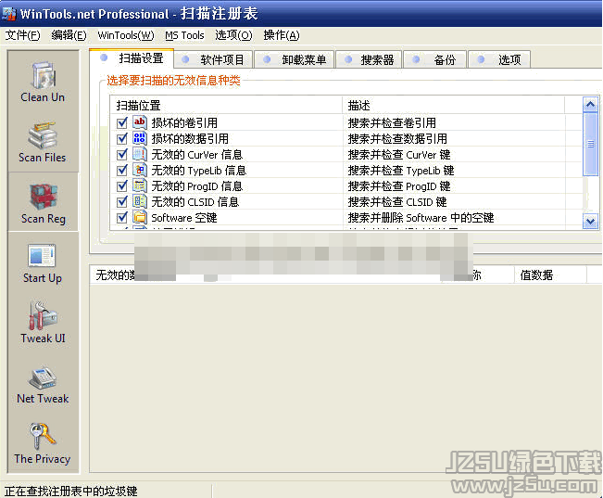
Task: Open the Clean Un tool in sidebar
Action: pyautogui.click(x=43, y=82)
